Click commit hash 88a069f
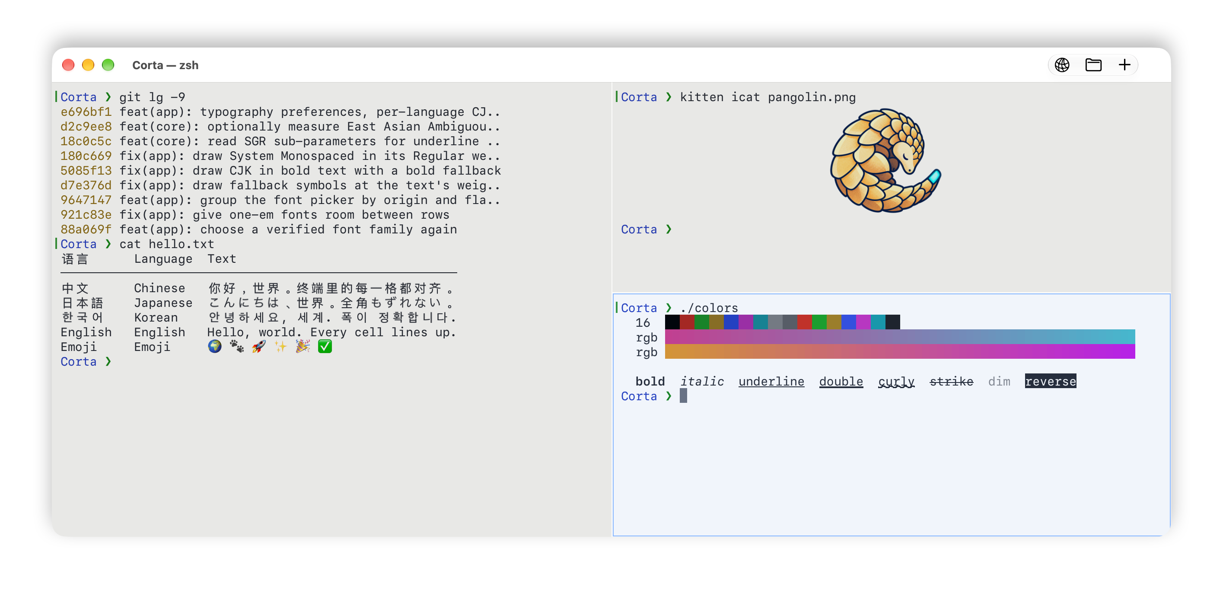Image resolution: width=1223 pixels, height=593 pixels. click(86, 230)
